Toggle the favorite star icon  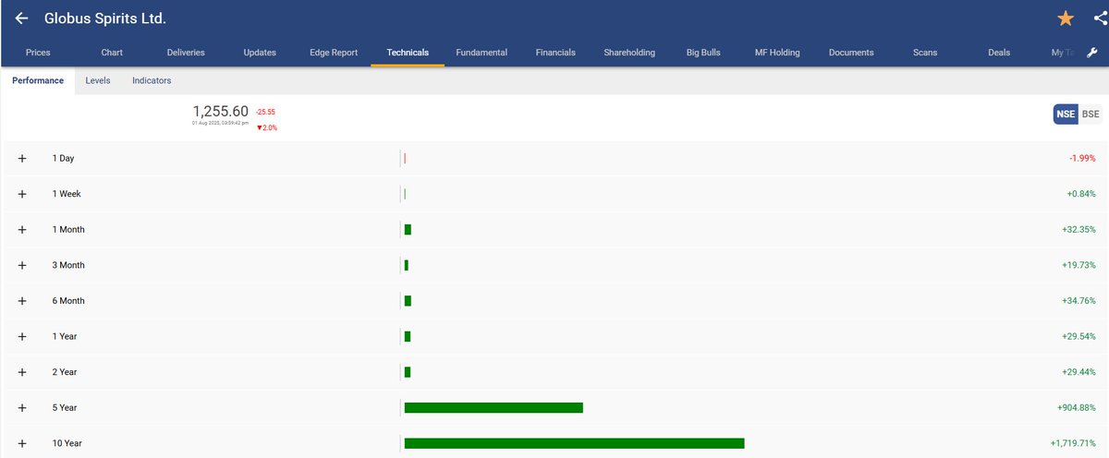point(1066,18)
